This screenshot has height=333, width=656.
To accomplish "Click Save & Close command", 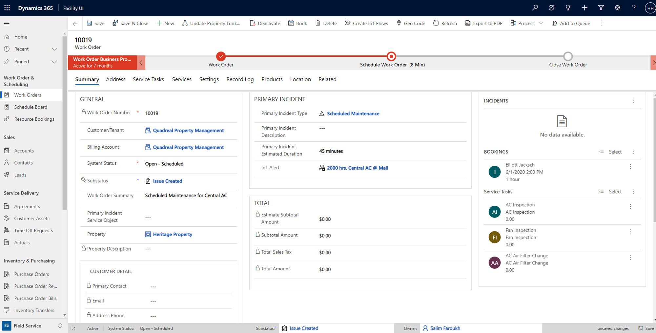I will pyautogui.click(x=130, y=23).
